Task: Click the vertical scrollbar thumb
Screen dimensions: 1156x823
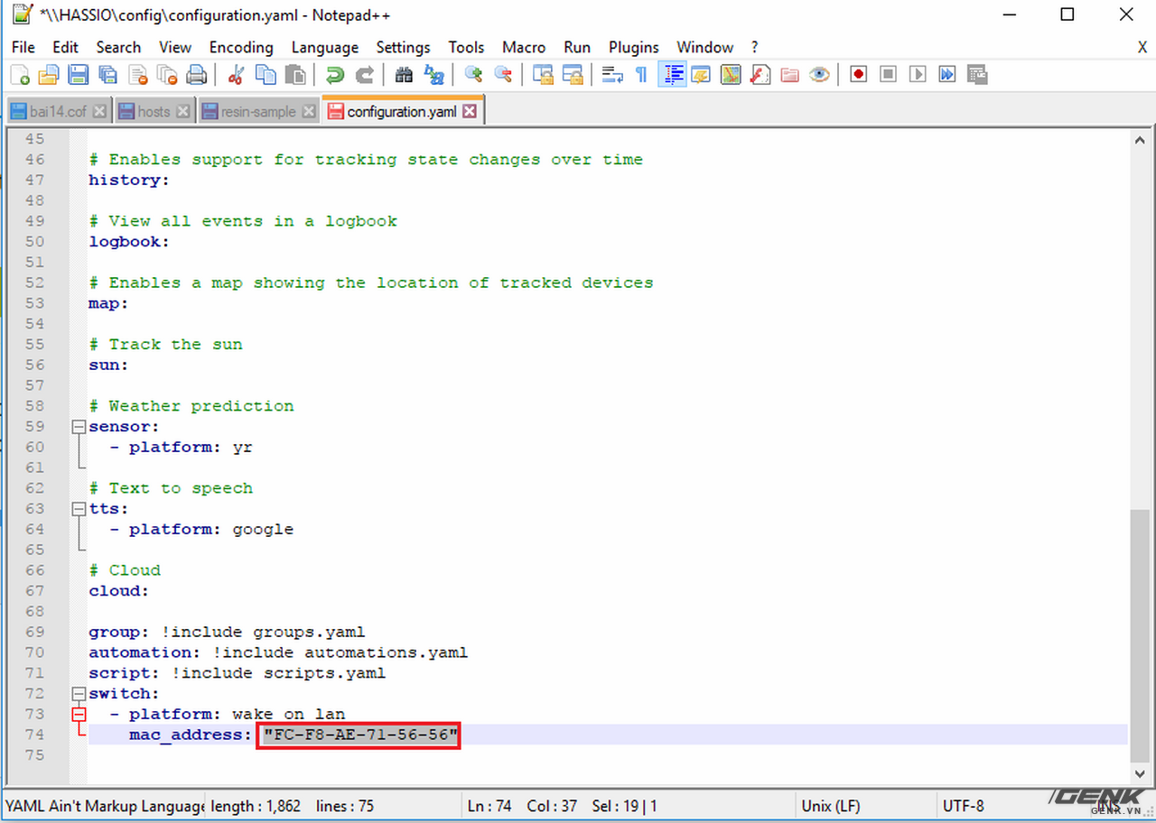Action: pyautogui.click(x=1140, y=637)
